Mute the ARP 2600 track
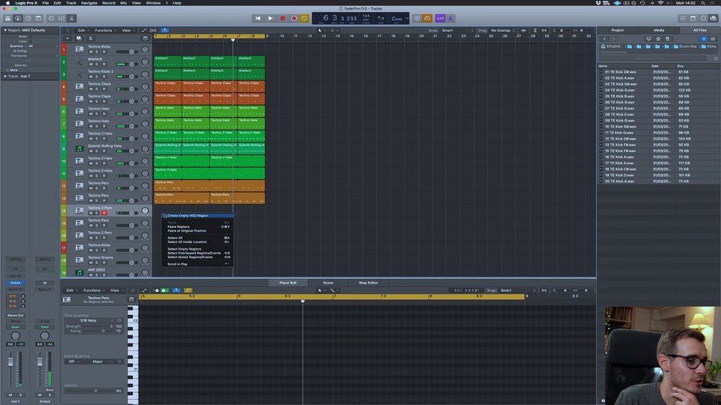 (x=91, y=275)
